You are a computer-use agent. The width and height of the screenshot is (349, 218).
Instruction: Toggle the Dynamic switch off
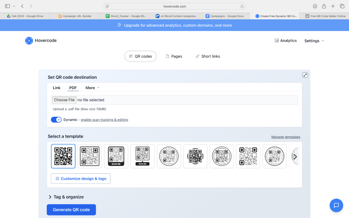(56, 120)
